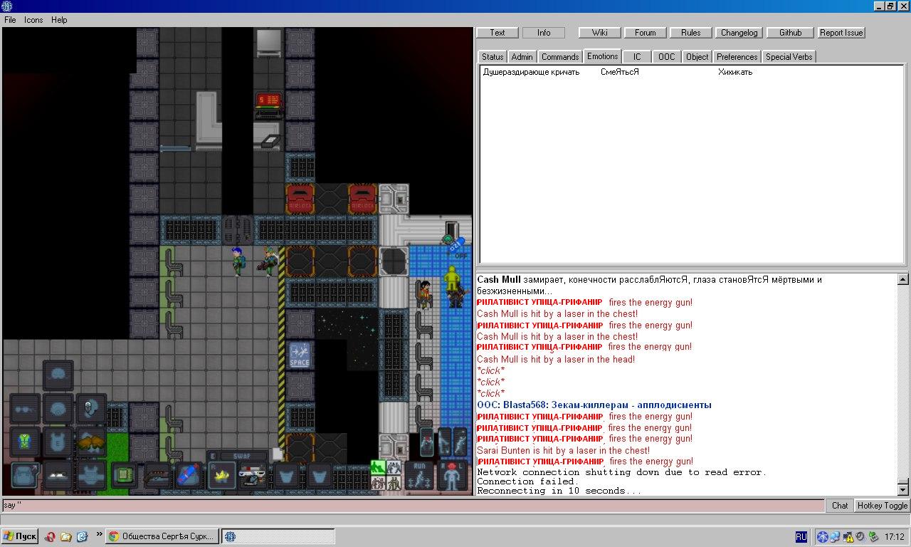Click the orange gloves slot
Screen dimensions: 911x547
[x=91, y=442]
